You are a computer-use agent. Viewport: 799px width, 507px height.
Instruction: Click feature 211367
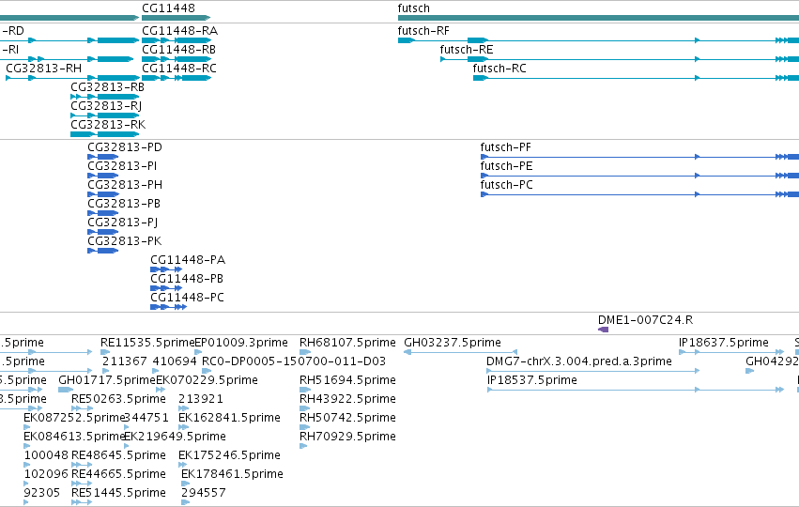[x=124, y=361]
